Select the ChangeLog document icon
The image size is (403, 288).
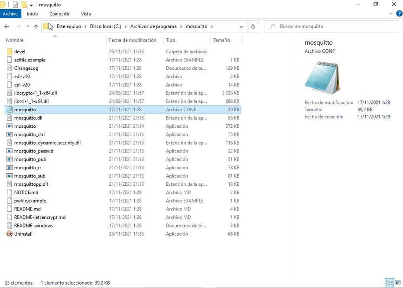tap(10, 68)
